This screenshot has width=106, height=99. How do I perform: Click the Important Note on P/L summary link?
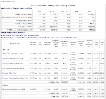tap(13, 33)
